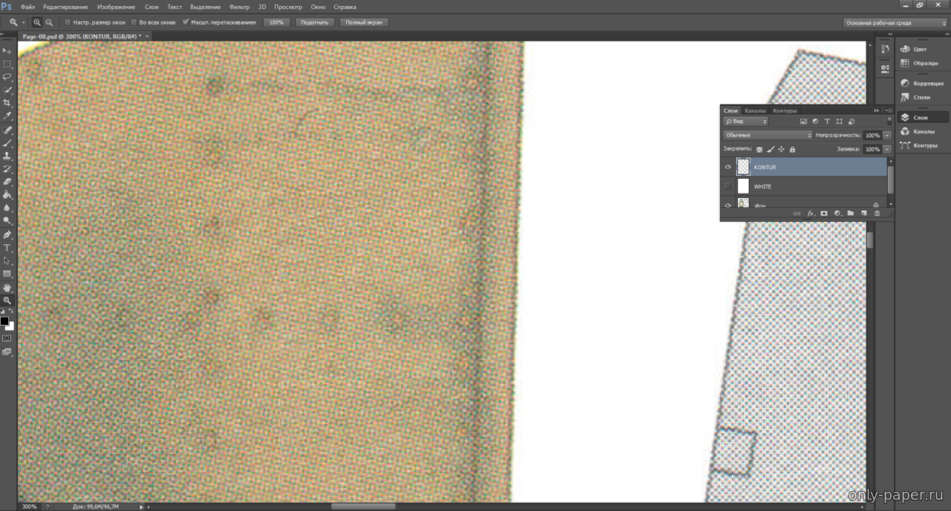Enable the 'Во всех окнах' checkbox
The width and height of the screenshot is (951, 511).
click(x=134, y=22)
